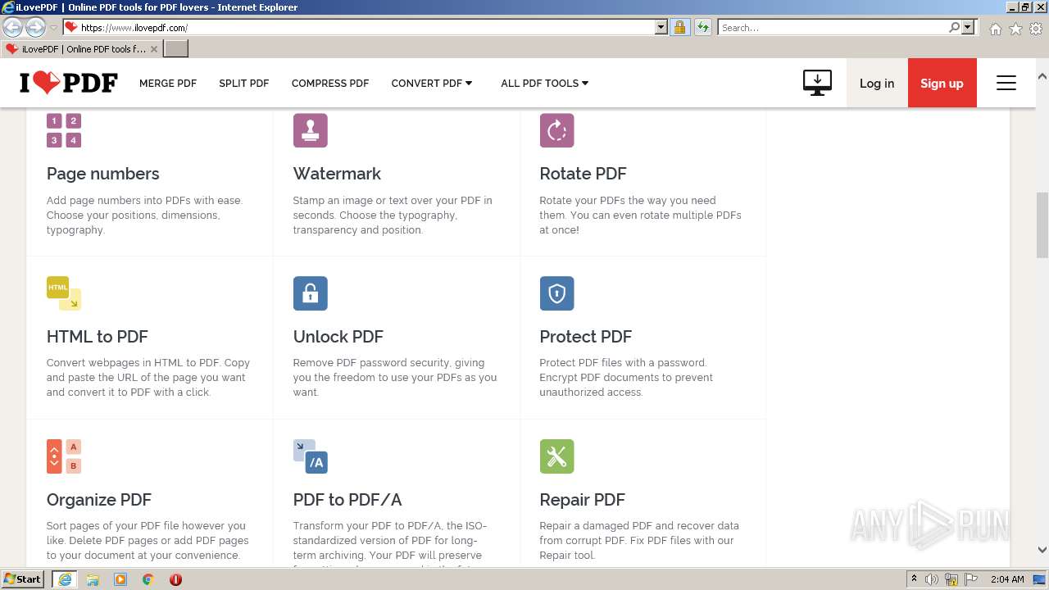1049x590 pixels.
Task: Show hidden system tray icons
Action: 914,579
